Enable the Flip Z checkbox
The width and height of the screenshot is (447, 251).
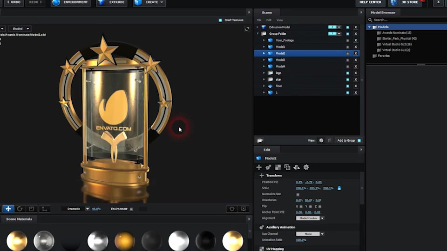coord(320,206)
